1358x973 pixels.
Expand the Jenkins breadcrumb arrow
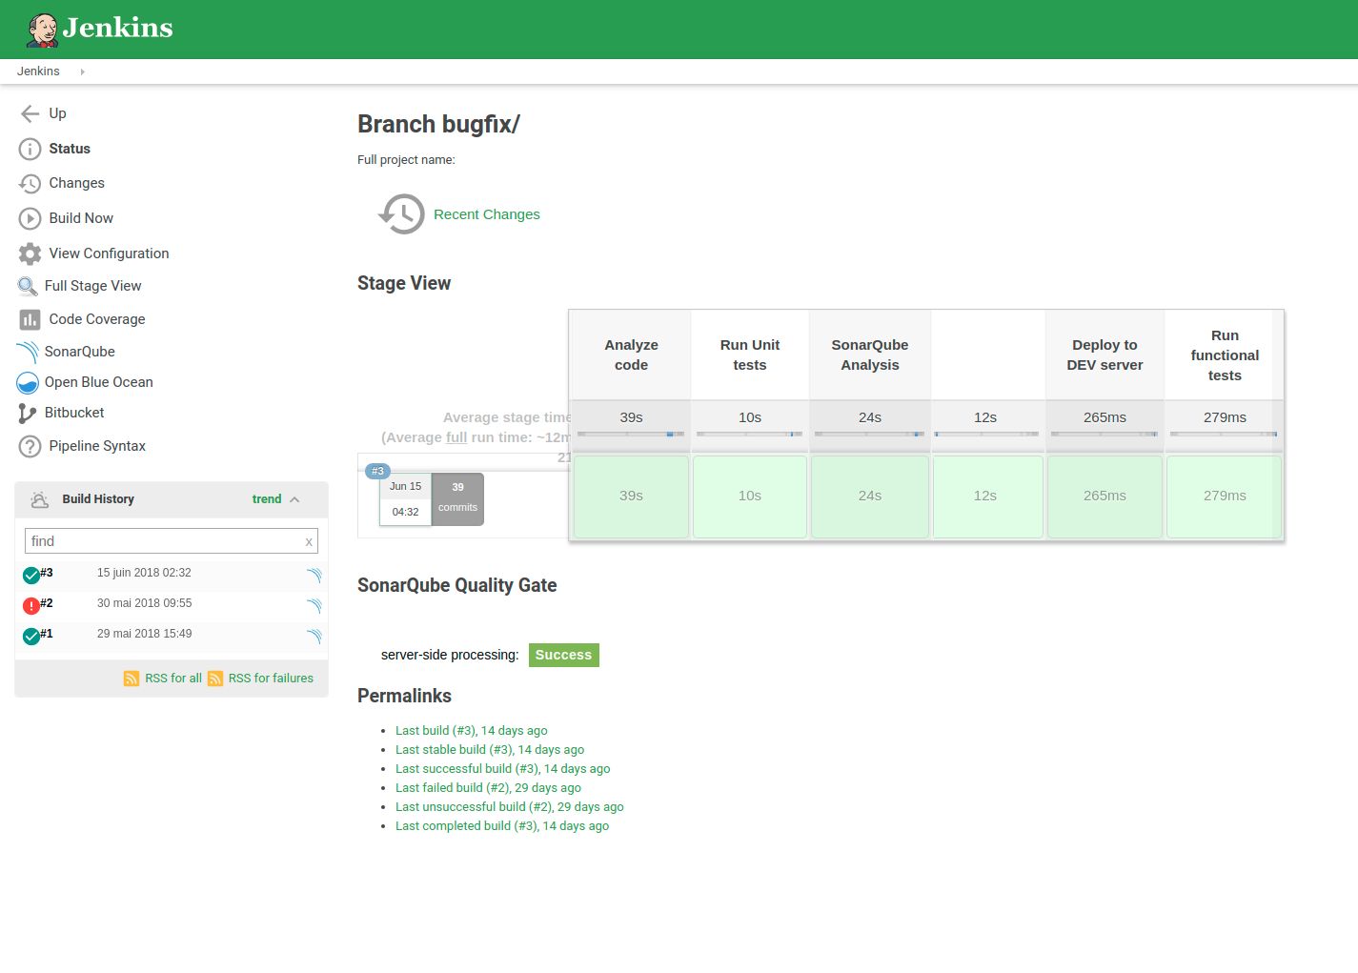[82, 71]
